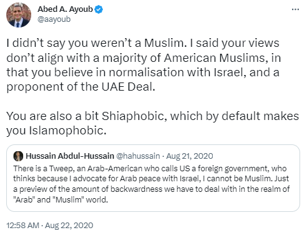Click the Aug 22, 2020 post date
The height and width of the screenshot is (230, 307).
tap(69, 225)
